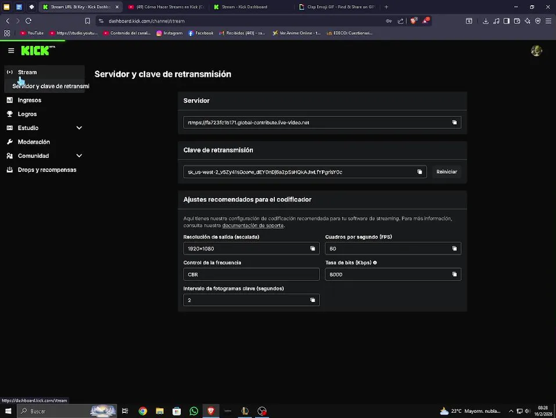556x418 pixels.
Task: Copy the 1920×1080 resolution value
Action: pos(313,248)
